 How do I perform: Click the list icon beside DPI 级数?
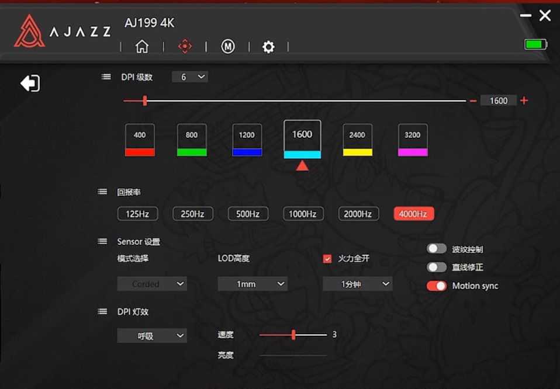click(106, 77)
